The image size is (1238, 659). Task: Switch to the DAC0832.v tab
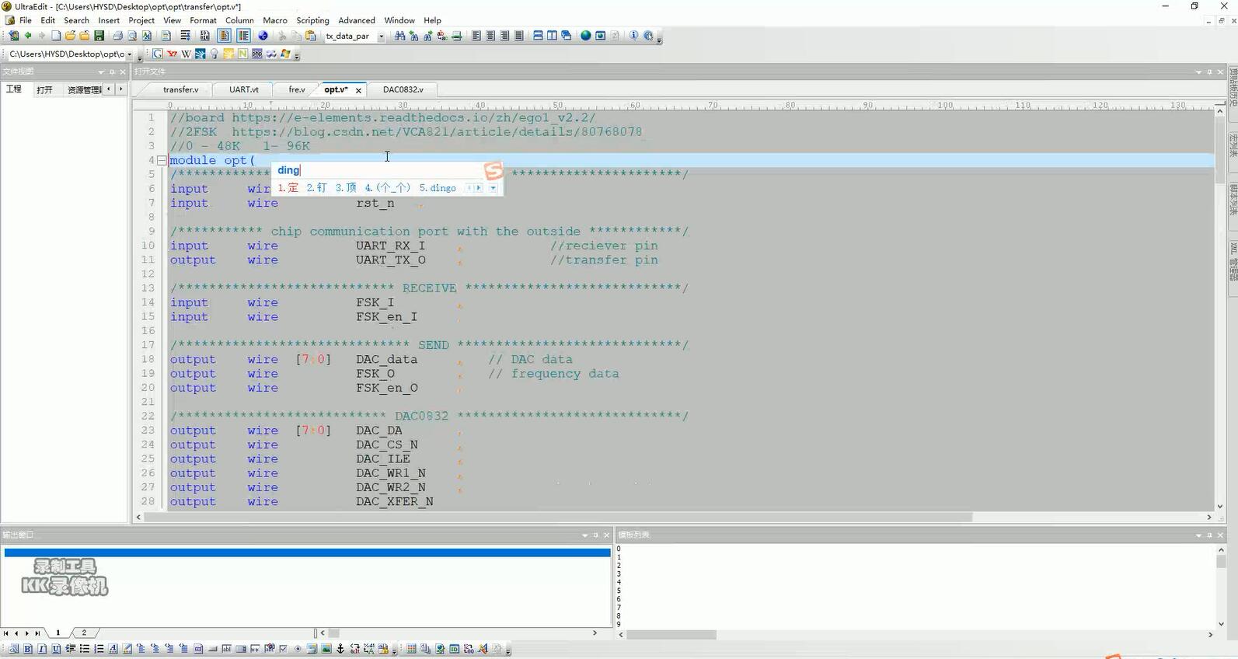coord(403,89)
